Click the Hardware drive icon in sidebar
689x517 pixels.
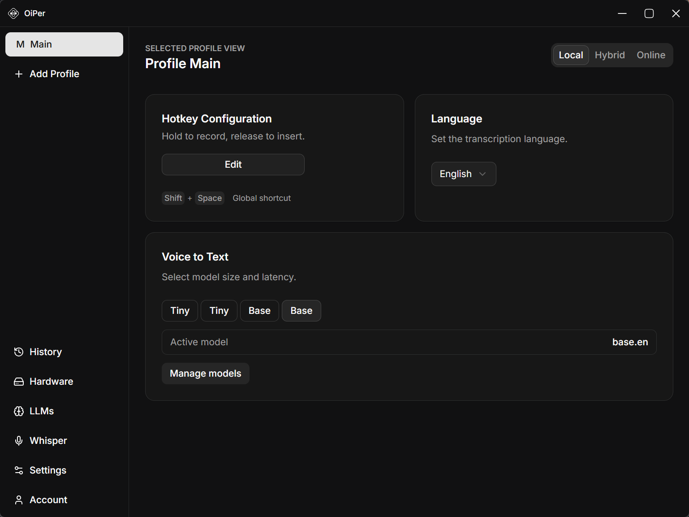click(18, 382)
